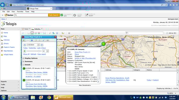The height and width of the screenshot is (100, 179).
Task: Open the history clock tab in truck panel
Action: pyautogui.click(x=28, y=40)
